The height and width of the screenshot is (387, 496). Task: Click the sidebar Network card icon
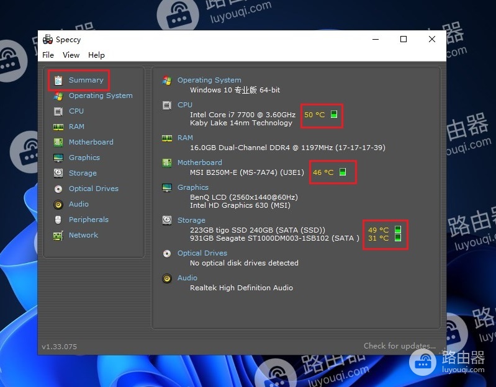coord(58,236)
